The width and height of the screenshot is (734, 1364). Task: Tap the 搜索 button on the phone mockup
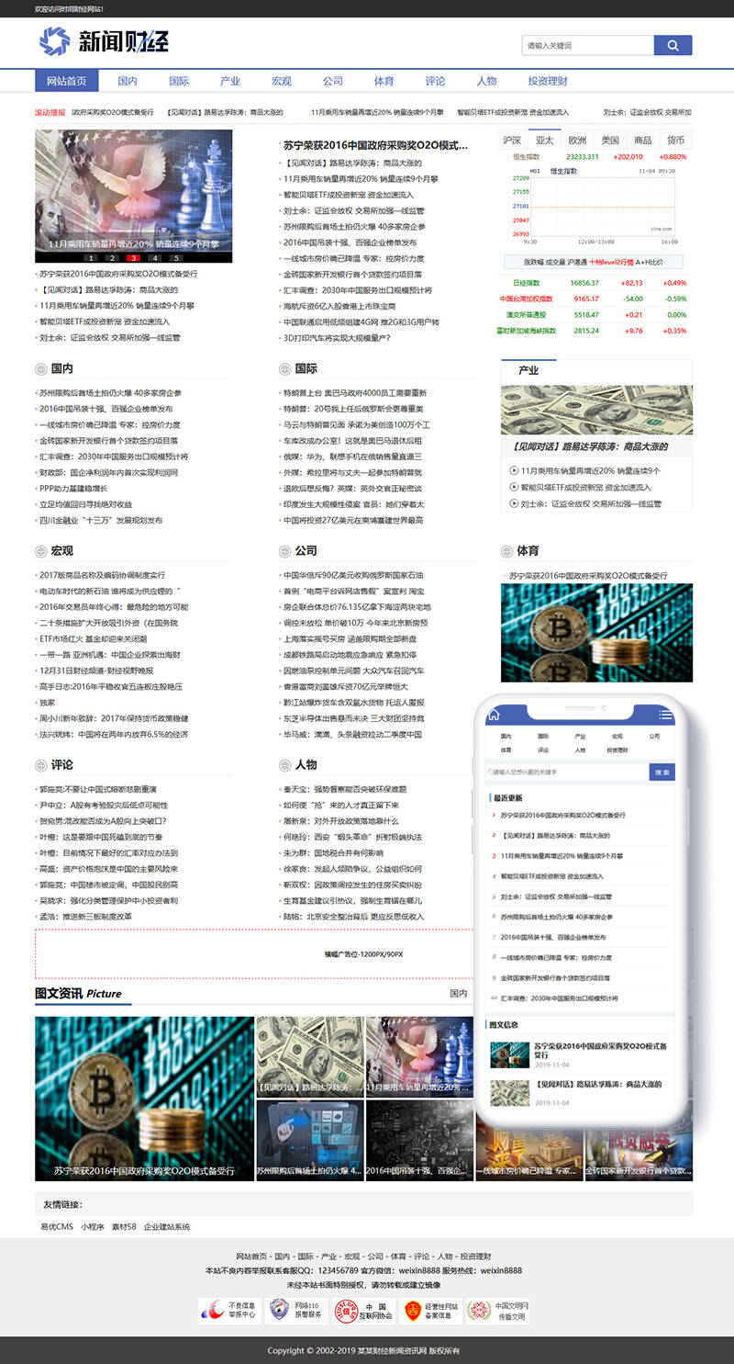click(x=662, y=772)
